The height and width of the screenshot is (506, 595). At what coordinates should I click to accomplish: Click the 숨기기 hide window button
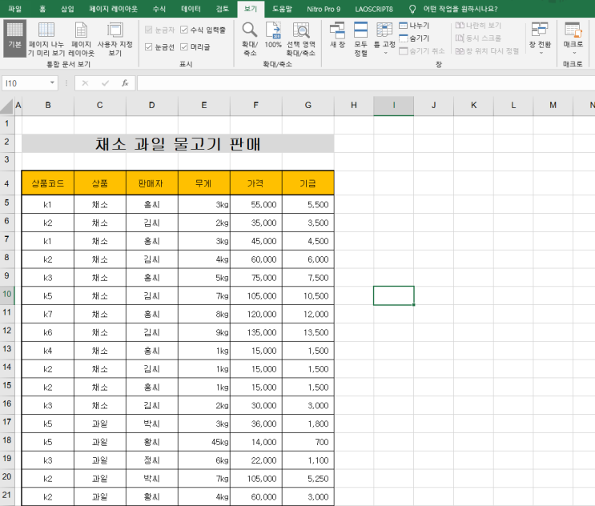(414, 38)
